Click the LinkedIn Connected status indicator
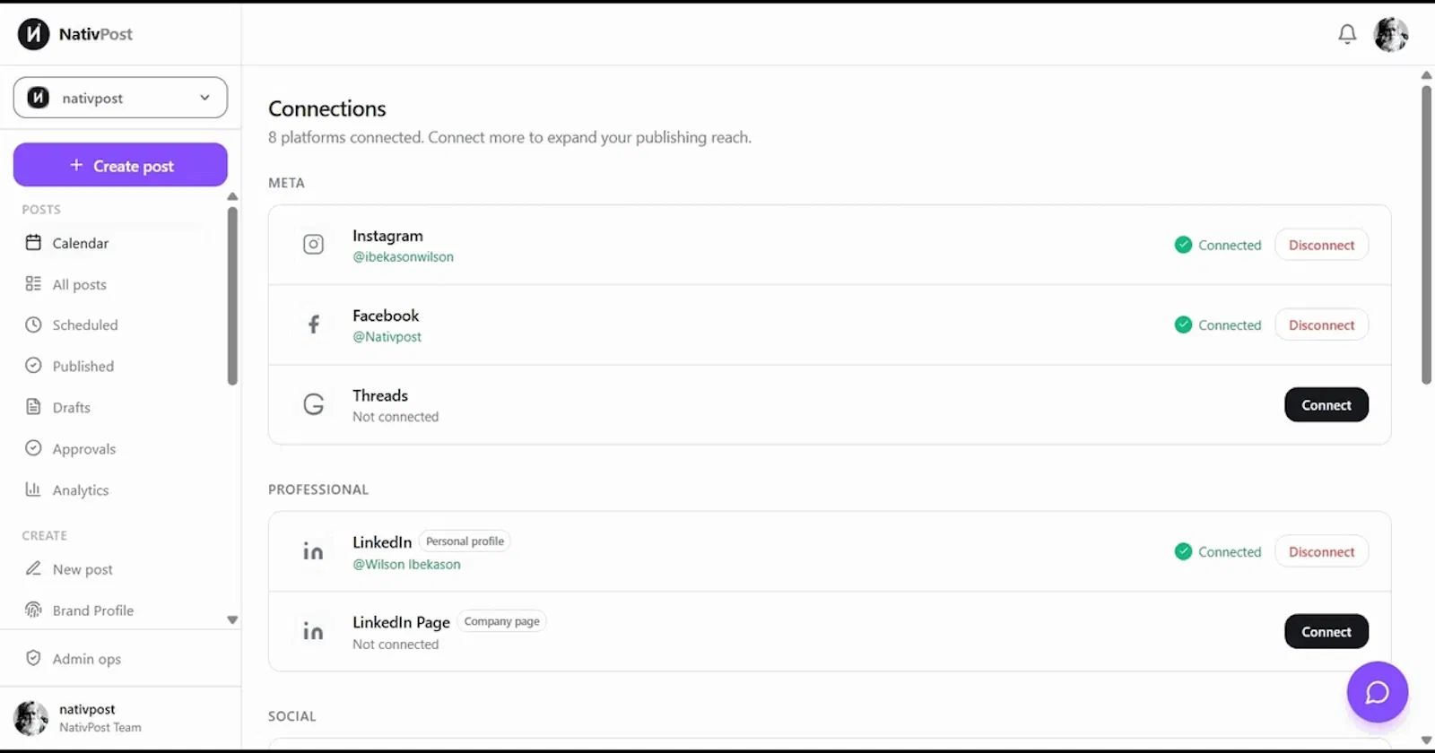 click(x=1218, y=551)
